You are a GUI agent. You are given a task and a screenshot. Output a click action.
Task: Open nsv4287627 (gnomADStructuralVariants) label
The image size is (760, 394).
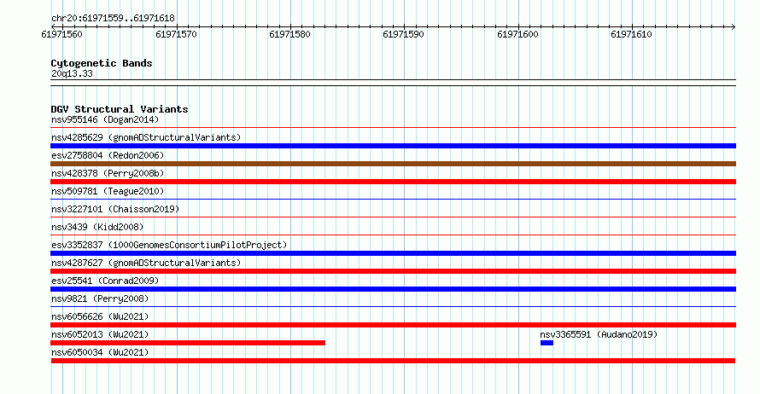click(146, 263)
